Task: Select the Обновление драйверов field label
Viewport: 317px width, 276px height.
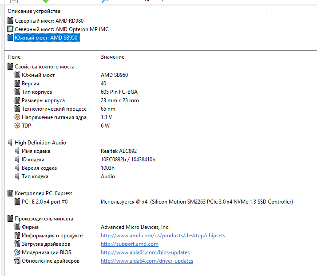Action: tap(51, 261)
